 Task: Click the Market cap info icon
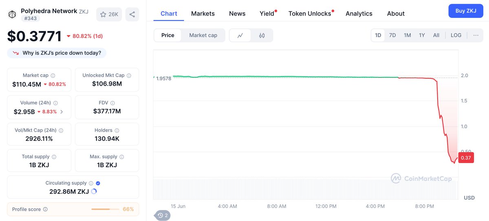click(x=53, y=75)
